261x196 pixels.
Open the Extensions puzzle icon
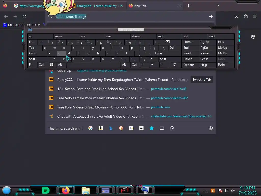tap(246, 16)
